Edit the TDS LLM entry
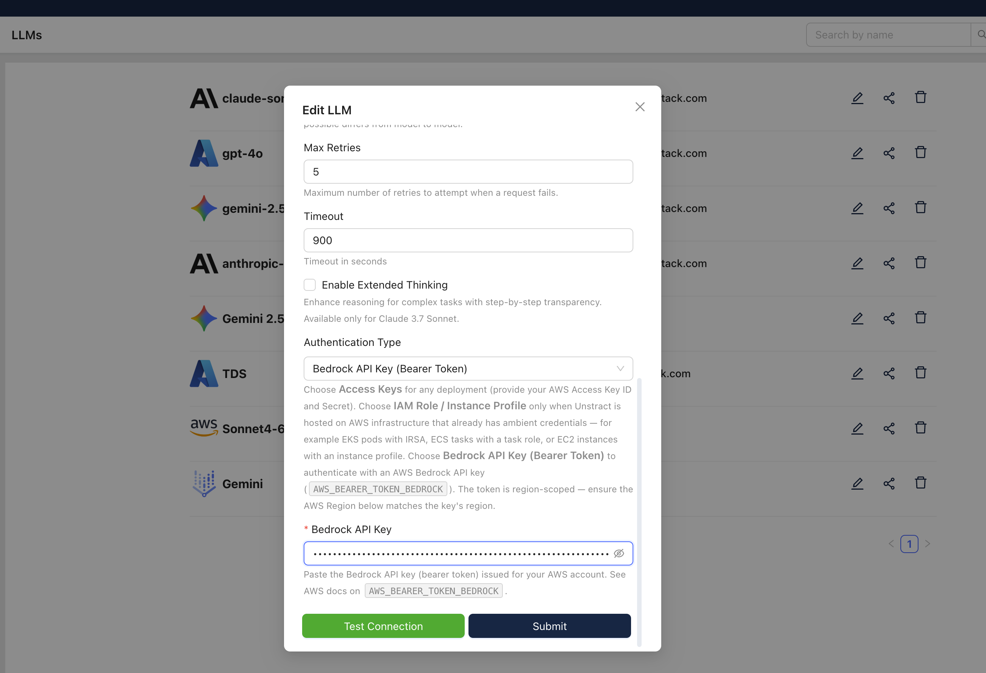Screen dimensions: 986x673 coord(857,374)
